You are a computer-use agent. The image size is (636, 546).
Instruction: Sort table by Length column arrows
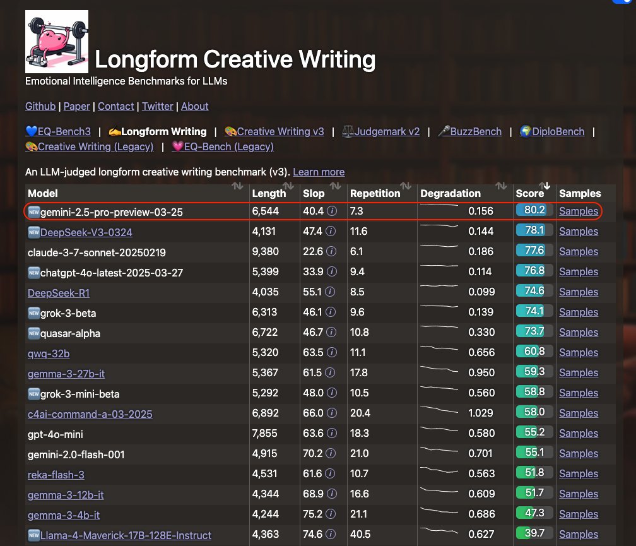(288, 186)
